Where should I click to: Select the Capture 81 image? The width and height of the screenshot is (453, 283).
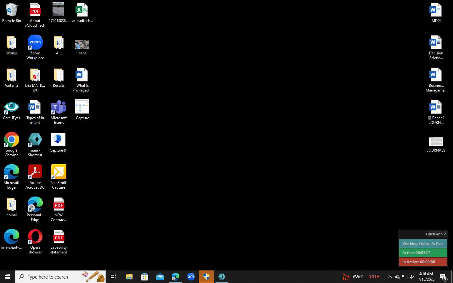59,143
